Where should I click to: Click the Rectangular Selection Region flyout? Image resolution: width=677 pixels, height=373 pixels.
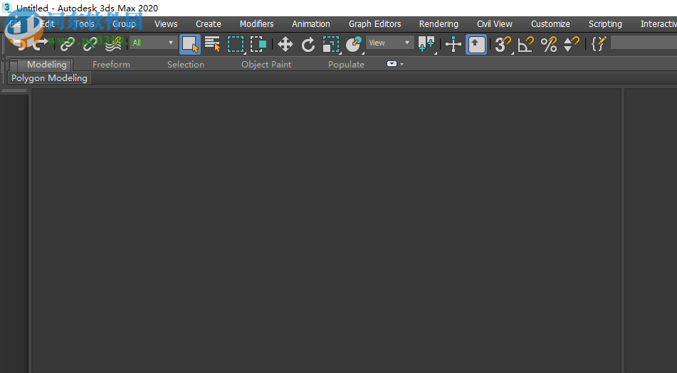pos(236,44)
